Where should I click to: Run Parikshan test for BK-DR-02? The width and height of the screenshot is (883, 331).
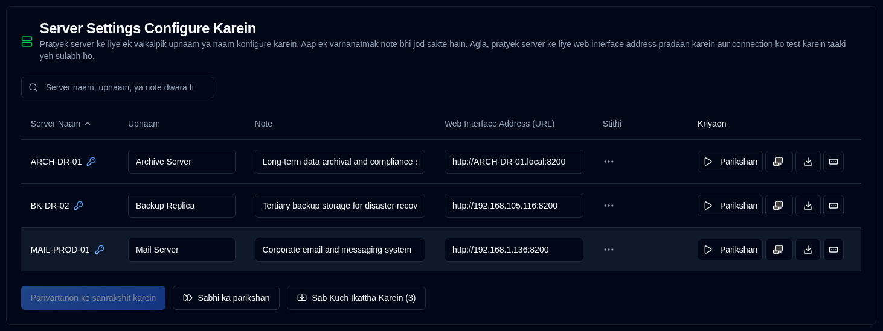pos(730,206)
